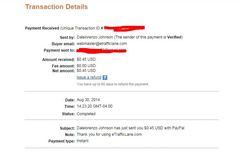Click the Subject line about PayPal payment

pos(131,128)
